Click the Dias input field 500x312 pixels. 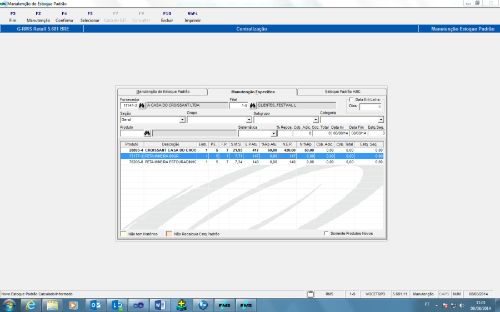pyautogui.click(x=371, y=107)
